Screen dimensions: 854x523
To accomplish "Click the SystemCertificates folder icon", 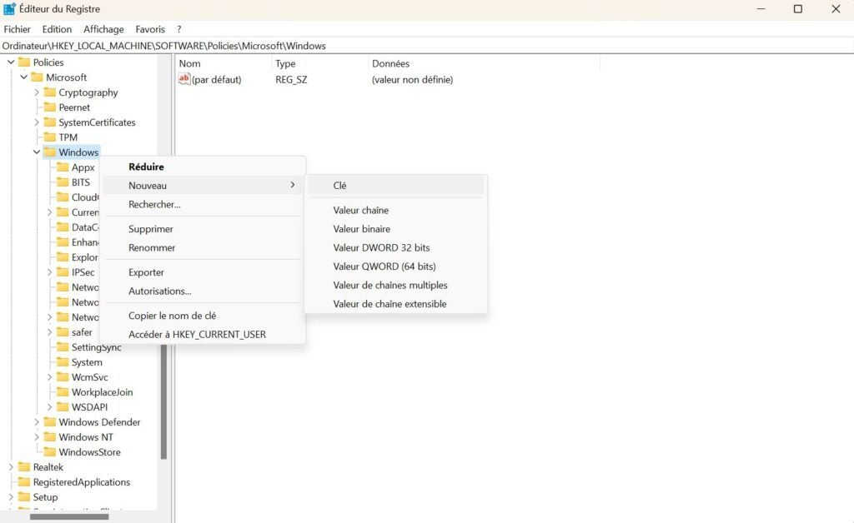I will 50,122.
